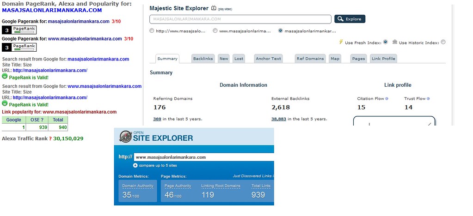This screenshot has width=473, height=216.
Task: Open the Ref Domains tab
Action: (310, 59)
